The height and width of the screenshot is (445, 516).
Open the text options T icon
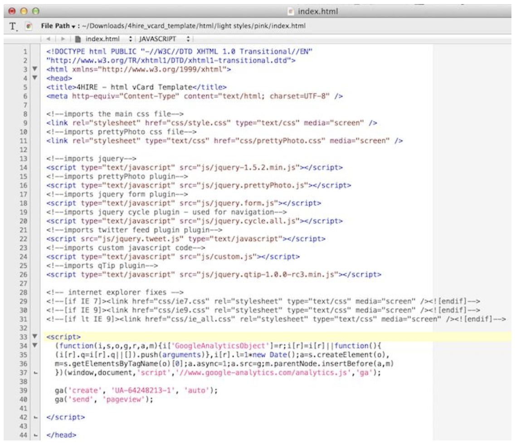tap(13, 26)
